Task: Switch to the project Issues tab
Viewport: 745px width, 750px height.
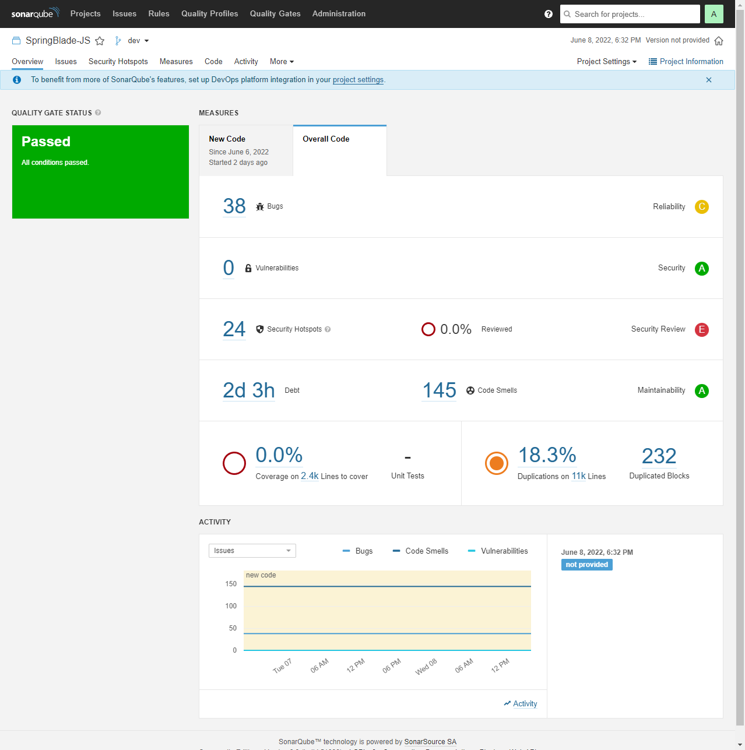Action: click(x=66, y=62)
